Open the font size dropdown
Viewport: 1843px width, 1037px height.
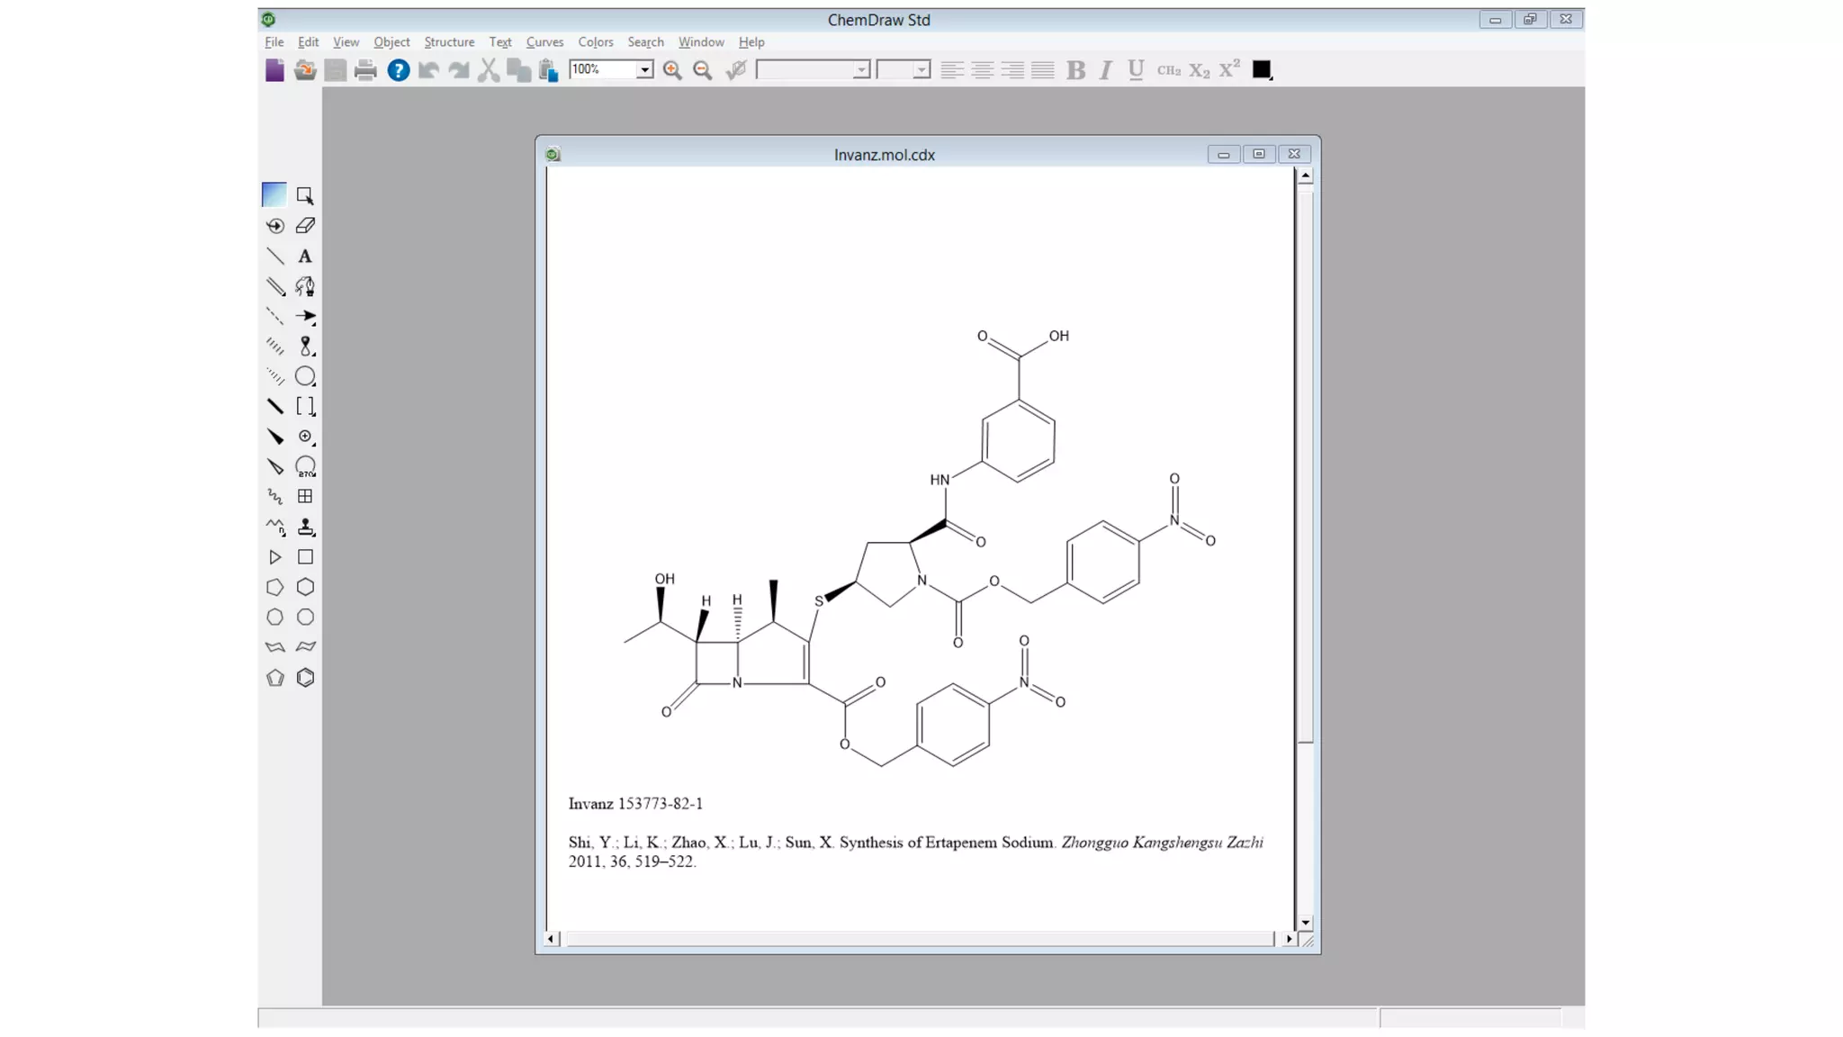[921, 70]
